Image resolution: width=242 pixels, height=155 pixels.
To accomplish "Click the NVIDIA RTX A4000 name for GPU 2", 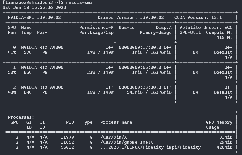I will pos(42,87).
